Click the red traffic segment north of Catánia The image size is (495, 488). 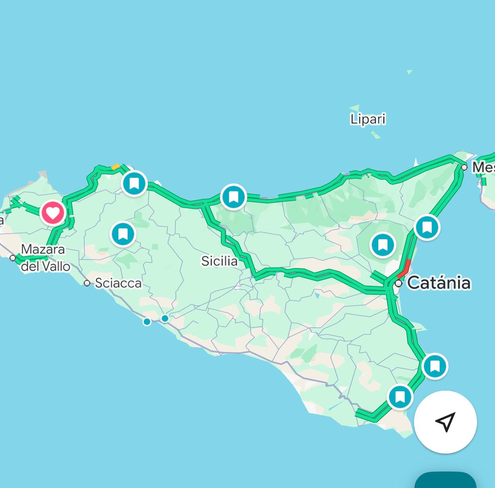pyautogui.click(x=404, y=269)
